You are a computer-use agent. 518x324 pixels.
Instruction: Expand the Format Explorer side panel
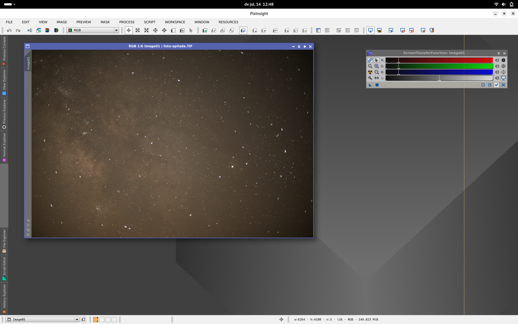tap(4, 147)
